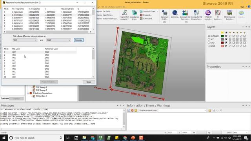The width and height of the screenshot is (251, 141).
Task: Click Compute AC Currents
Action: (185, 15)
